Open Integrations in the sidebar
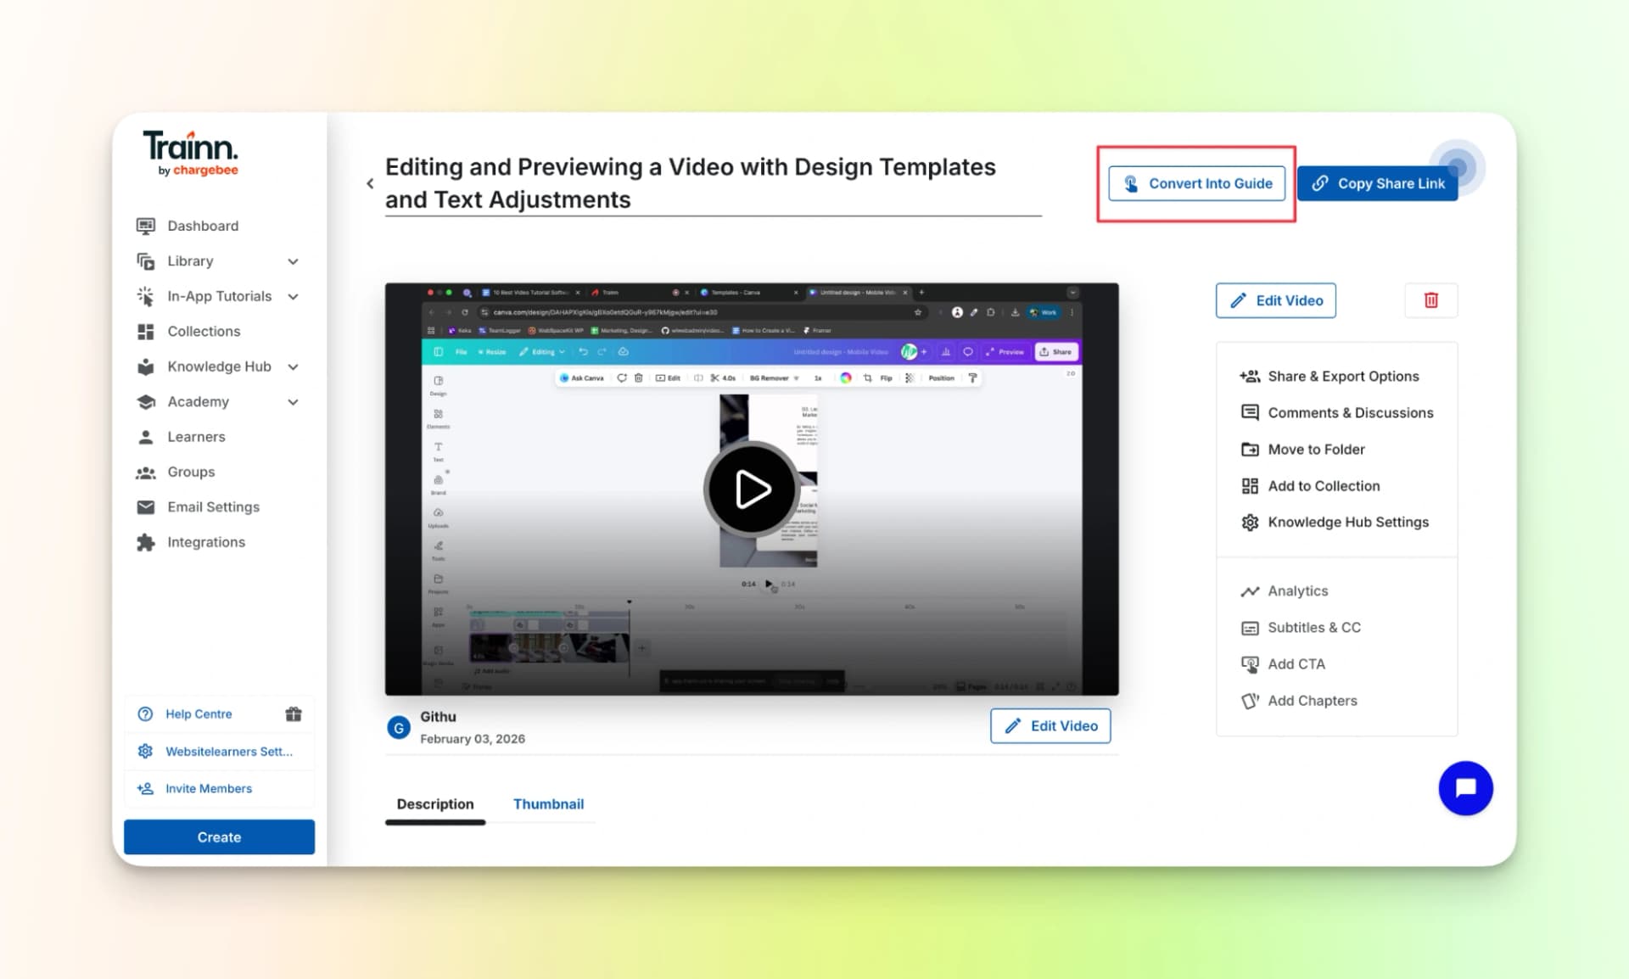 (x=206, y=542)
